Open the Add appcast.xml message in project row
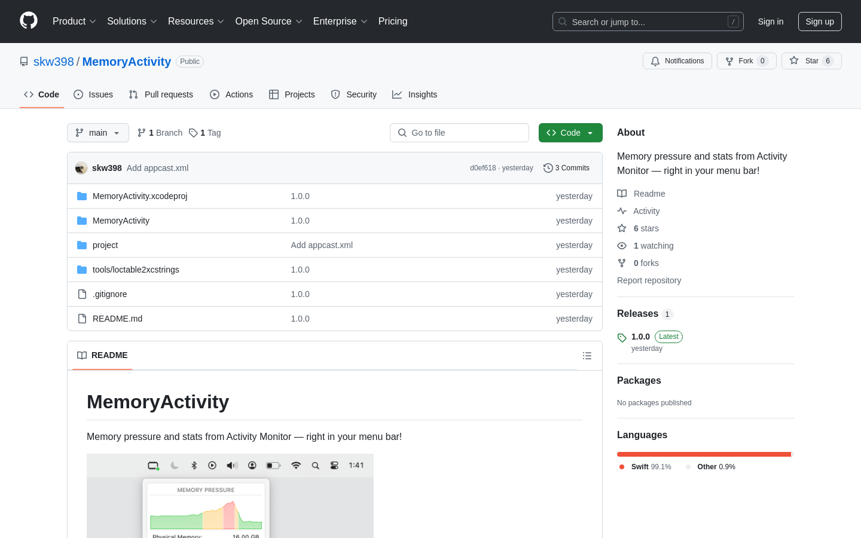The image size is (861, 538). (x=322, y=245)
